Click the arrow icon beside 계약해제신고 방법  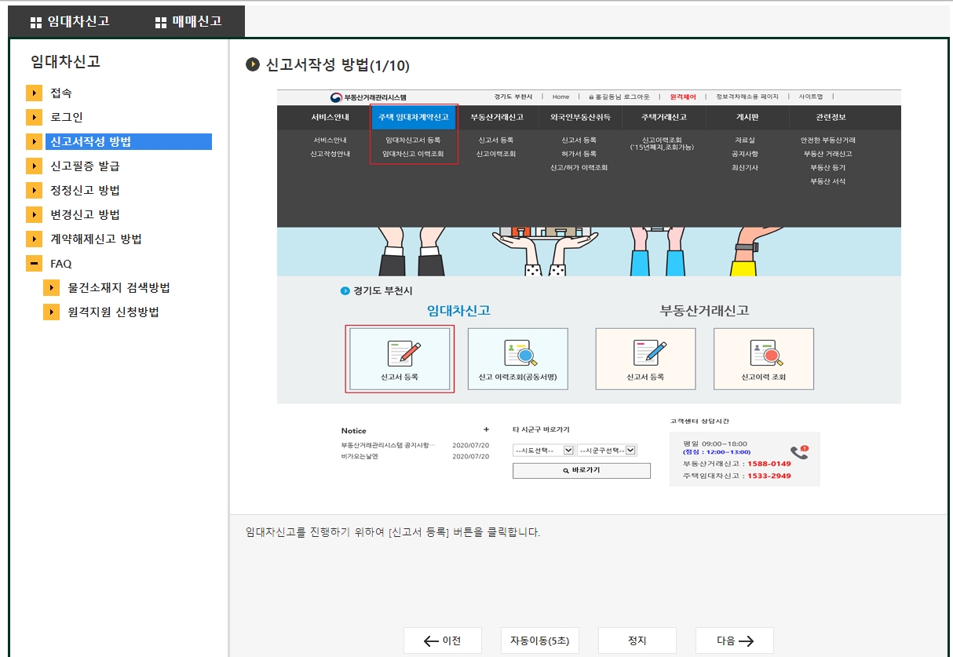click(x=34, y=239)
